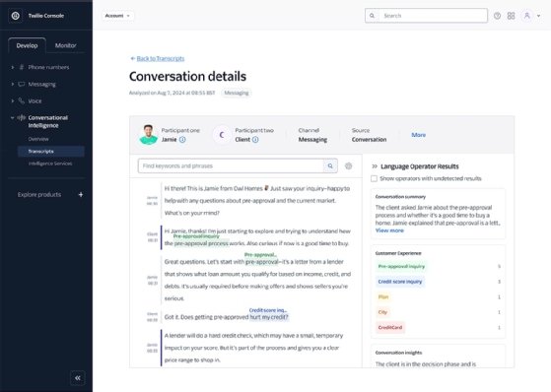The width and height of the screenshot is (551, 392).
Task: Click the More link in participant bar
Action: coord(419,135)
